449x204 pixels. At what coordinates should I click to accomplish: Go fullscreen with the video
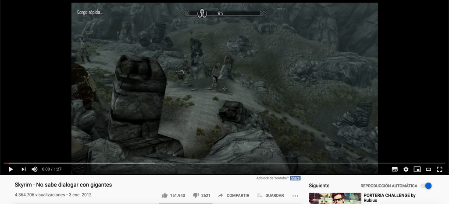tap(439, 169)
